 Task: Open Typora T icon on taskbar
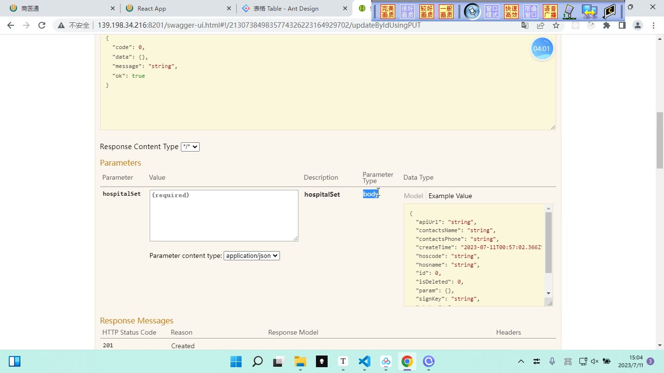(343, 361)
